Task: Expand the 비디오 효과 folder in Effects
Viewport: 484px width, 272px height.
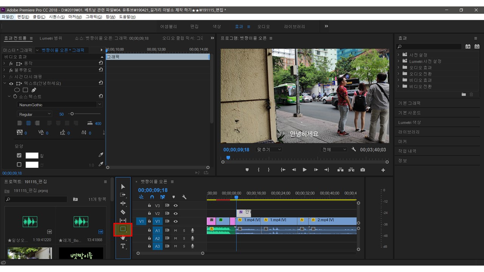Action: (x=399, y=80)
